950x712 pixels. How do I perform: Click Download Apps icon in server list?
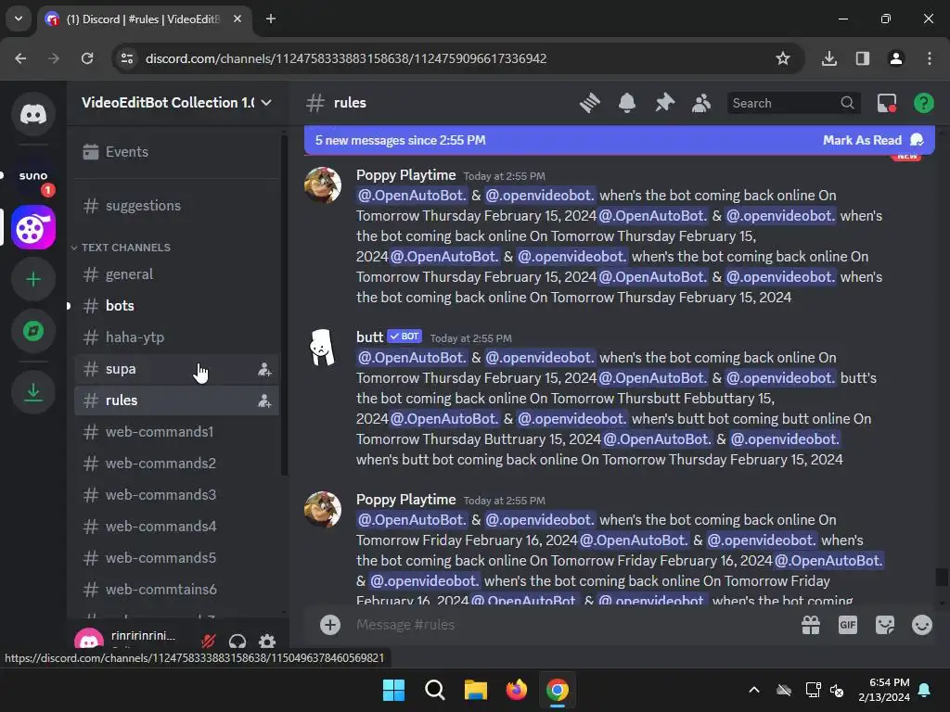click(33, 392)
